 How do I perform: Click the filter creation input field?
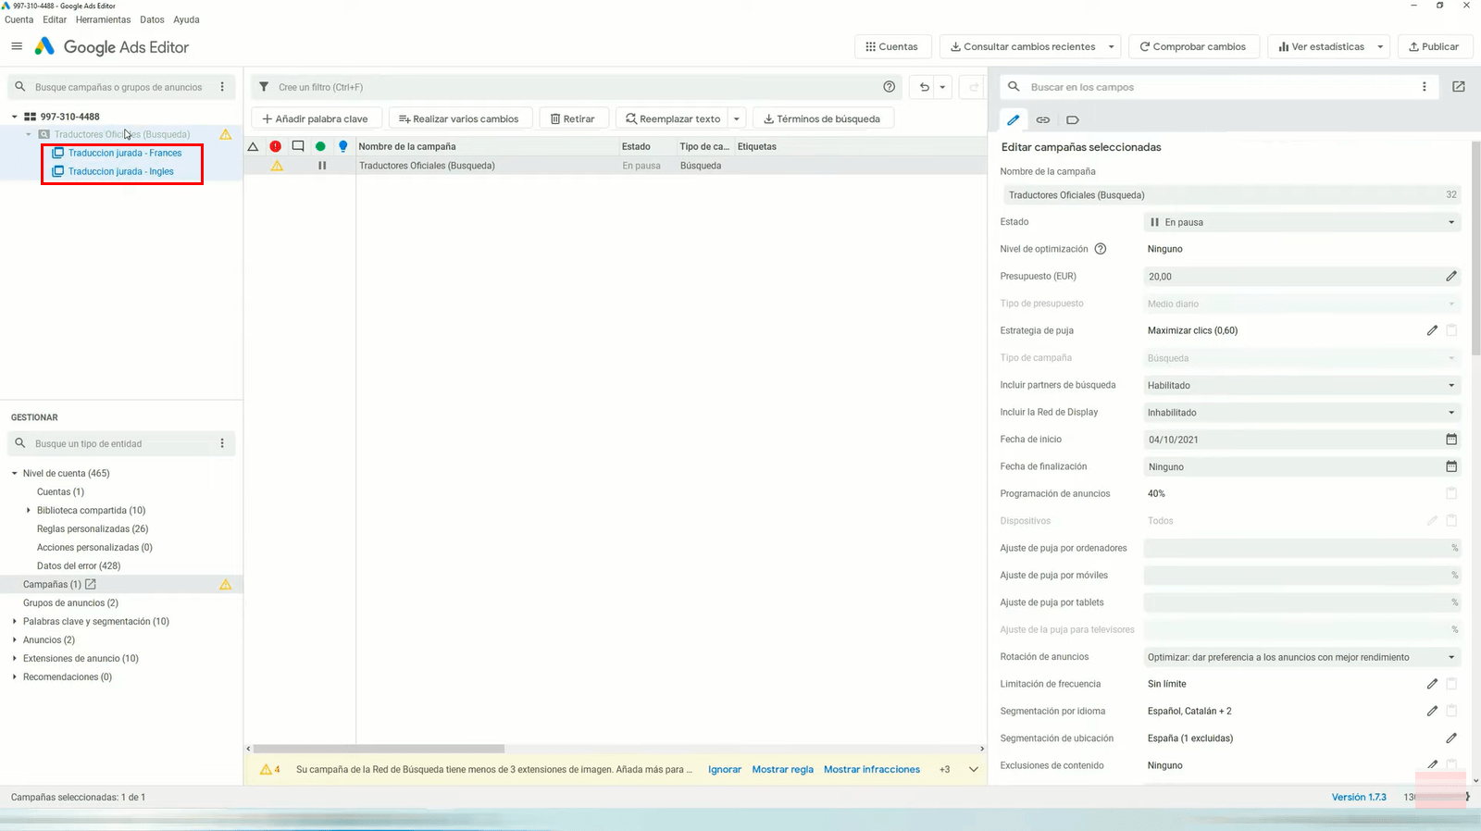point(574,87)
